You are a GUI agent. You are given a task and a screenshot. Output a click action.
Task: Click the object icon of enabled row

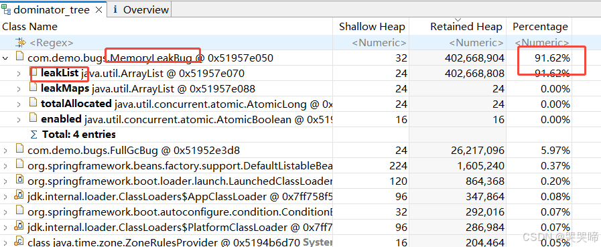(34, 118)
